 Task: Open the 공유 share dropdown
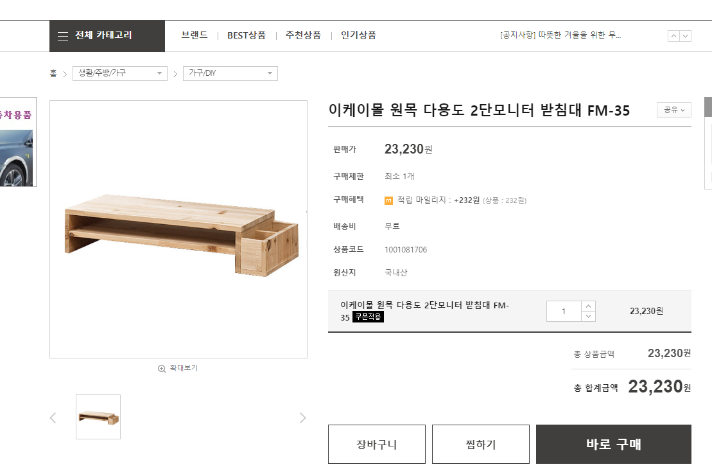click(673, 110)
